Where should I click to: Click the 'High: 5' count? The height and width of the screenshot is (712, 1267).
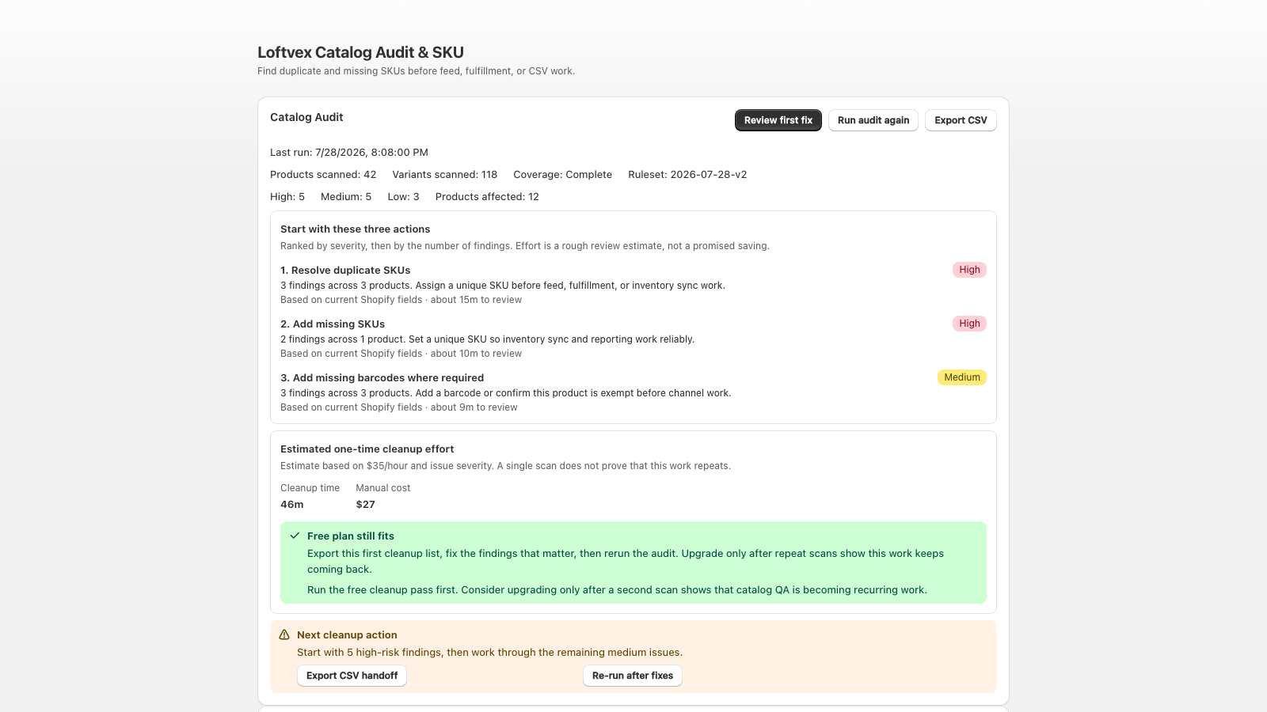click(287, 197)
